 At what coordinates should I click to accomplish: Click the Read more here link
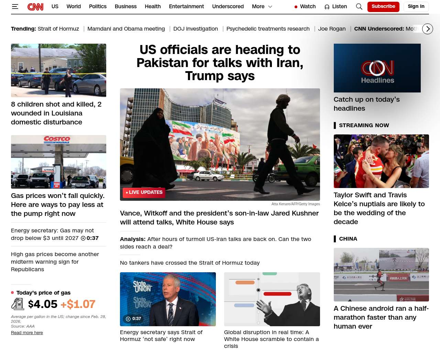(x=27, y=333)
